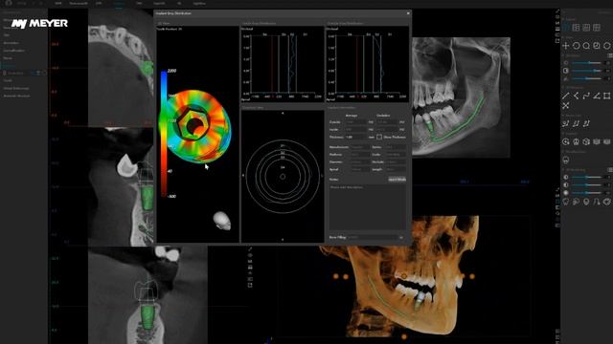Click the pin-shaped rendering preset icon
Viewport: 613px width, 344px height.
tap(586, 202)
